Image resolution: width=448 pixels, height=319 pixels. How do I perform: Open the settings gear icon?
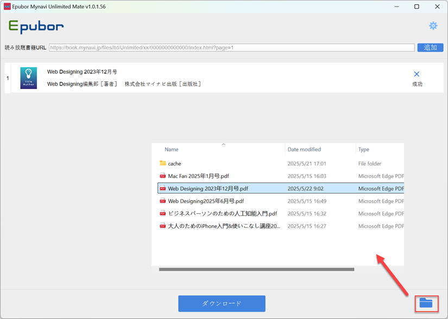[x=433, y=25]
